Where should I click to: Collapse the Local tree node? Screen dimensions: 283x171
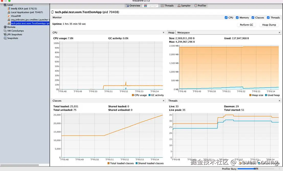(x=2, y=5)
